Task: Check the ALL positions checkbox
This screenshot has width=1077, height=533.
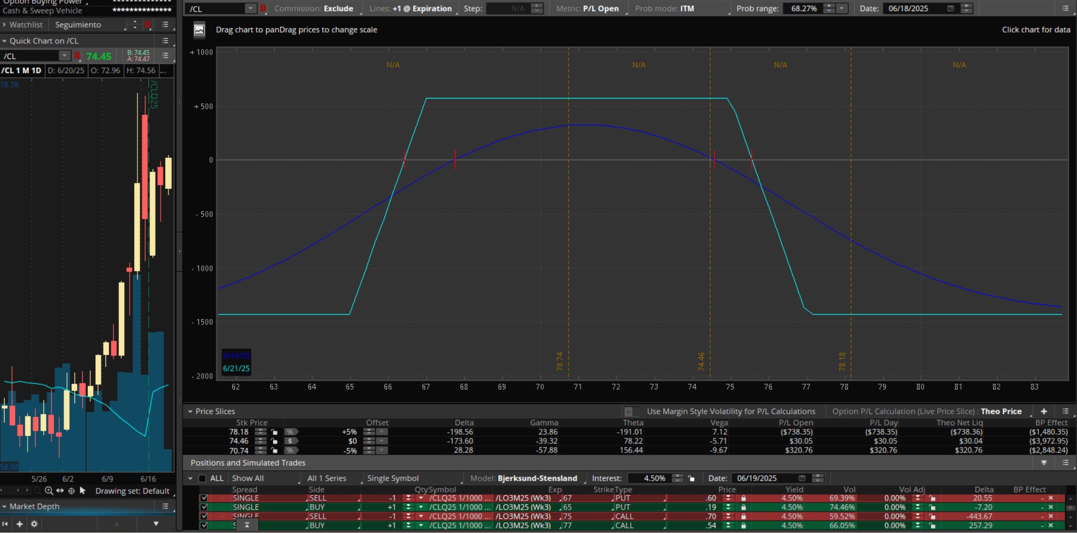Action: tap(202, 478)
